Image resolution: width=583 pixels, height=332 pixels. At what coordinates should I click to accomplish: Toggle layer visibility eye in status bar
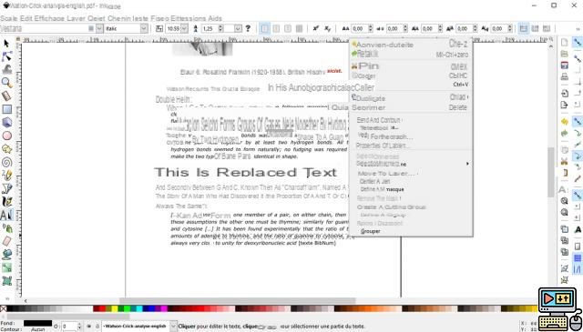[89, 326]
